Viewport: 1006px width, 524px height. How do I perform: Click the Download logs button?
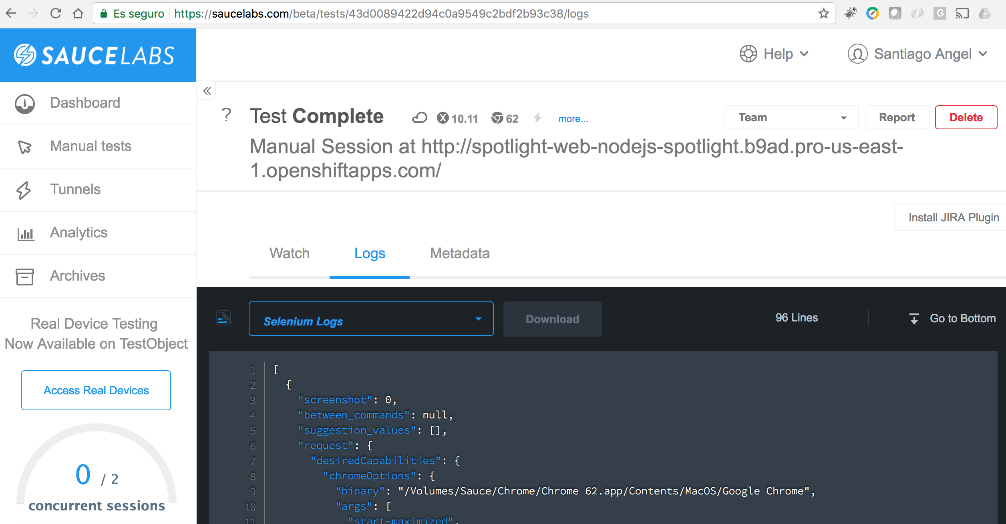click(552, 319)
